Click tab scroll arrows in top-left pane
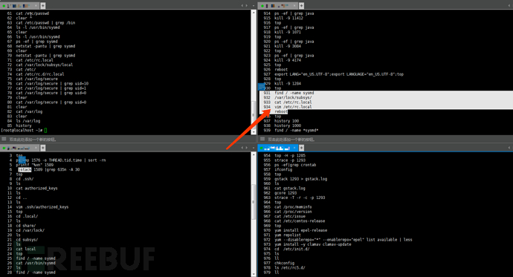513x277 pixels. pyautogui.click(x=245, y=5)
